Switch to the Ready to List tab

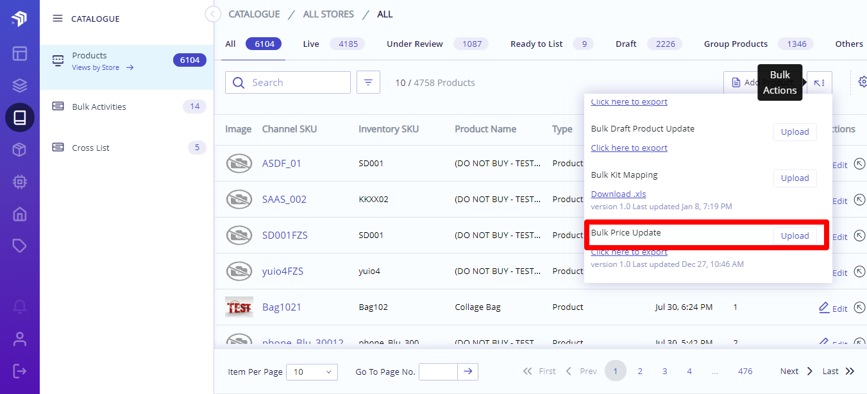551,44
